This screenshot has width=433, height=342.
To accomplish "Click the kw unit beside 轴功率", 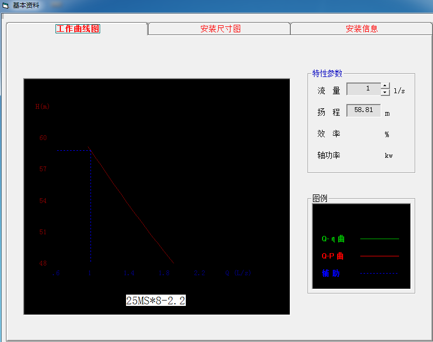I will [x=388, y=156].
